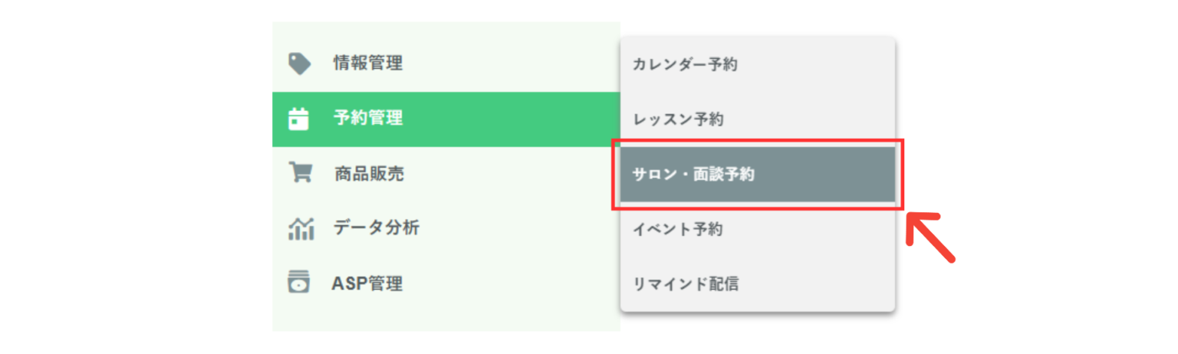Open the ASP管理 sidebar item
1178x354 pixels.
click(367, 284)
